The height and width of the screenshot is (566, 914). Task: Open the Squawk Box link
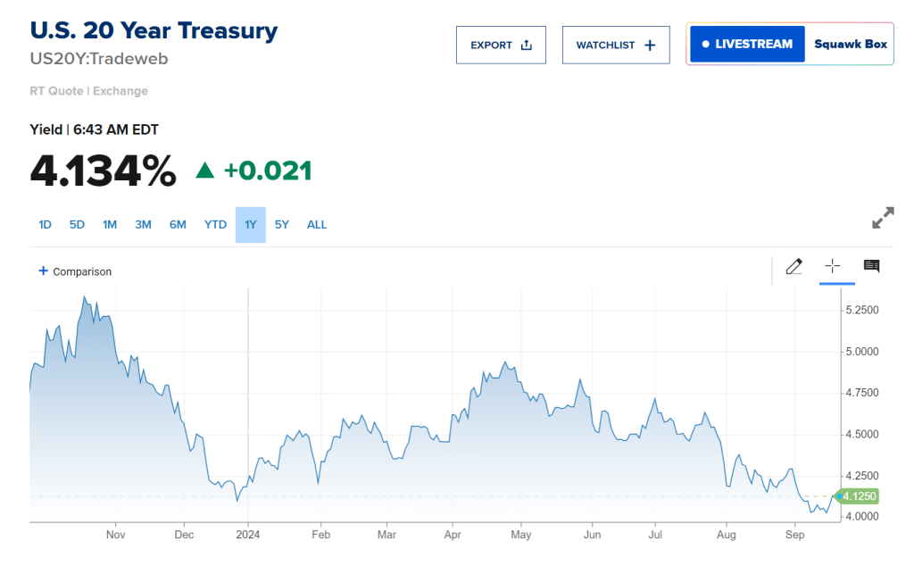(850, 44)
